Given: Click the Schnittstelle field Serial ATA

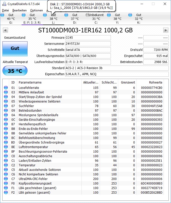Looking at the screenshot, I should 88,50.
